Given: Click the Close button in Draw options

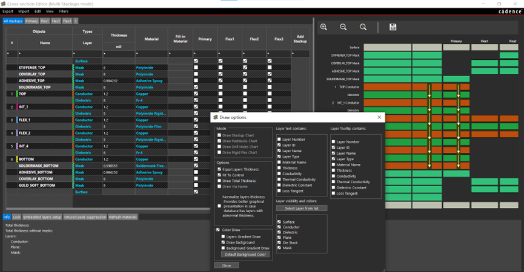Looking at the screenshot, I should [226, 265].
